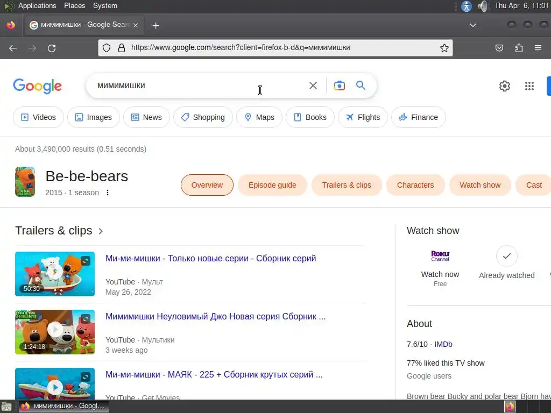Image resolution: width=551 pixels, height=413 pixels.
Task: Filter results by Videos
Action: [x=38, y=117]
